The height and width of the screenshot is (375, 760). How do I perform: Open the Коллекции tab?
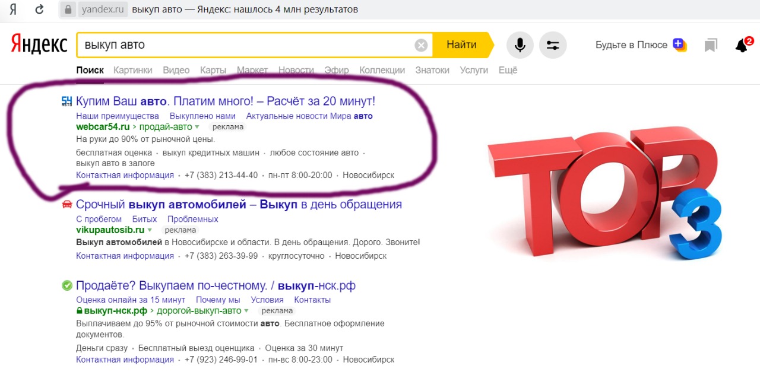[382, 70]
